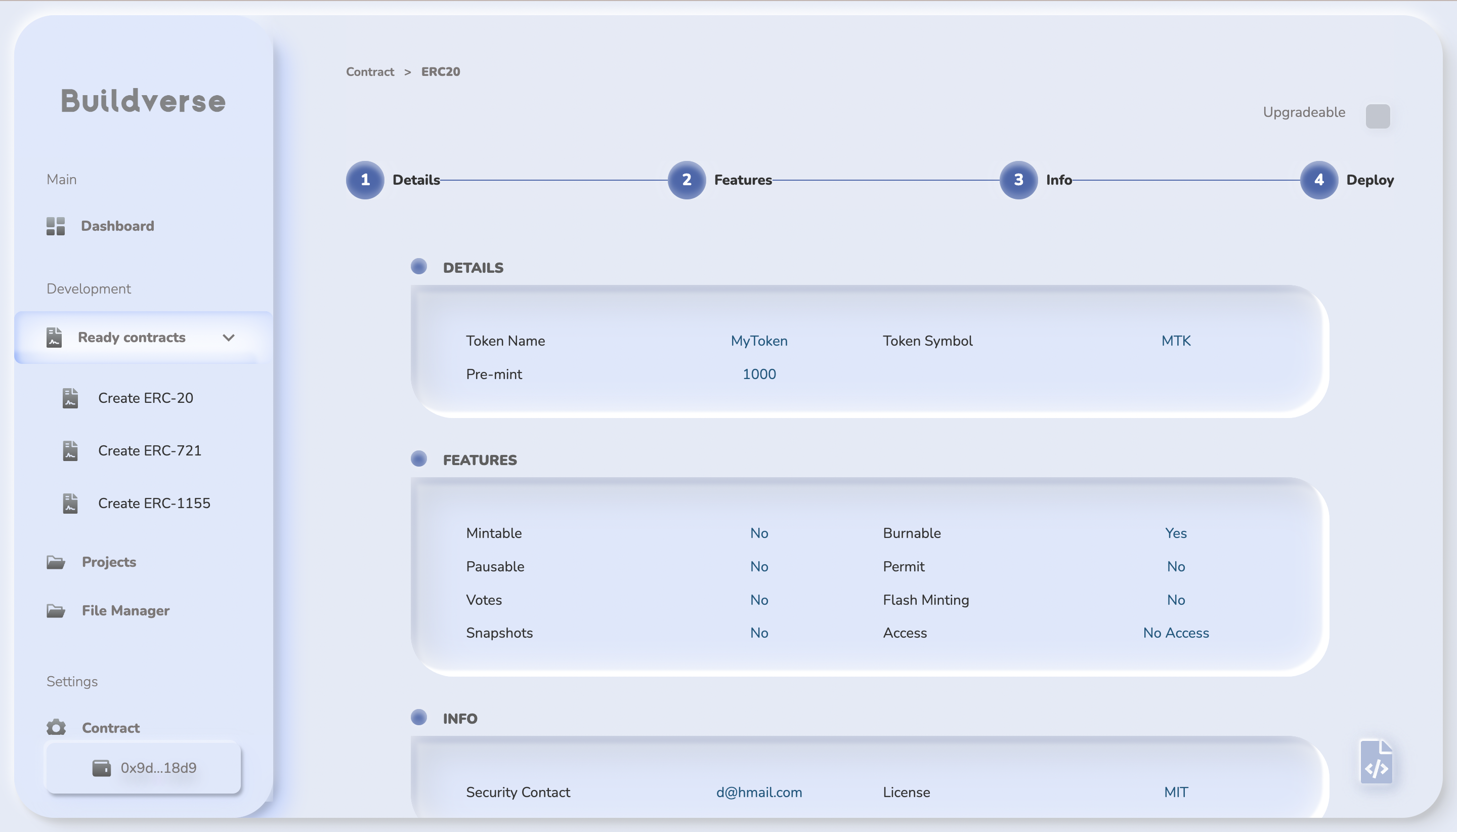Click the Contract breadcrumb link
Image resolution: width=1457 pixels, height=832 pixels.
369,72
